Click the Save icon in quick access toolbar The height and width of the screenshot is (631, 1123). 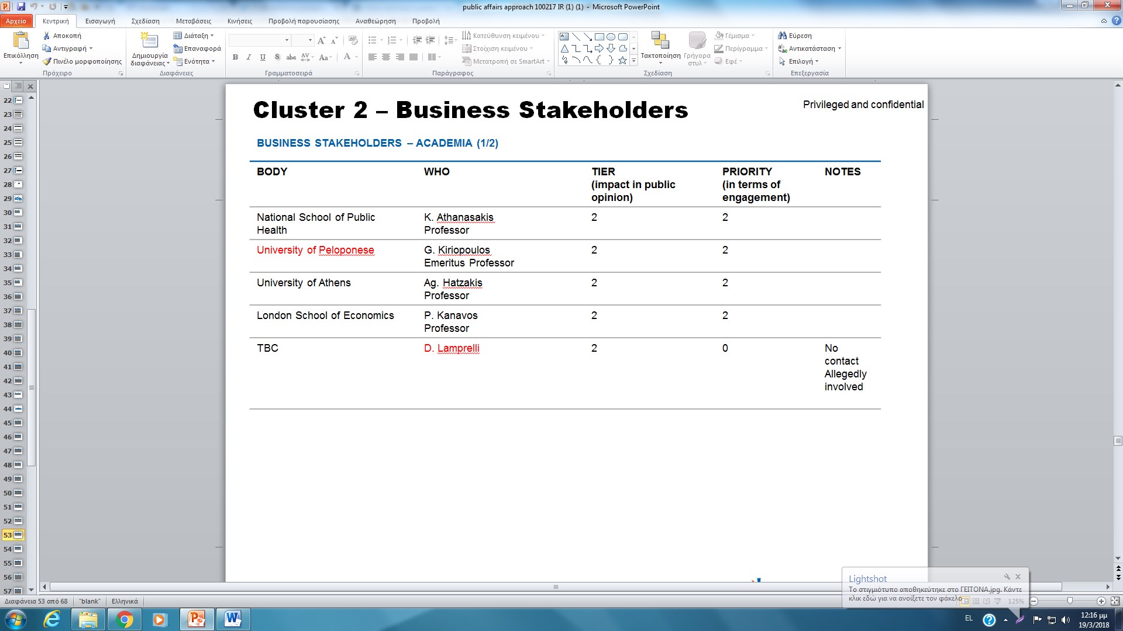21,6
